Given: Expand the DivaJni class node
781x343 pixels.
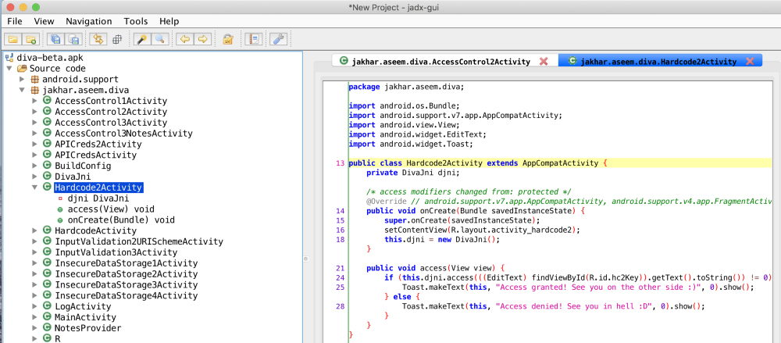Looking at the screenshot, I should [x=34, y=177].
